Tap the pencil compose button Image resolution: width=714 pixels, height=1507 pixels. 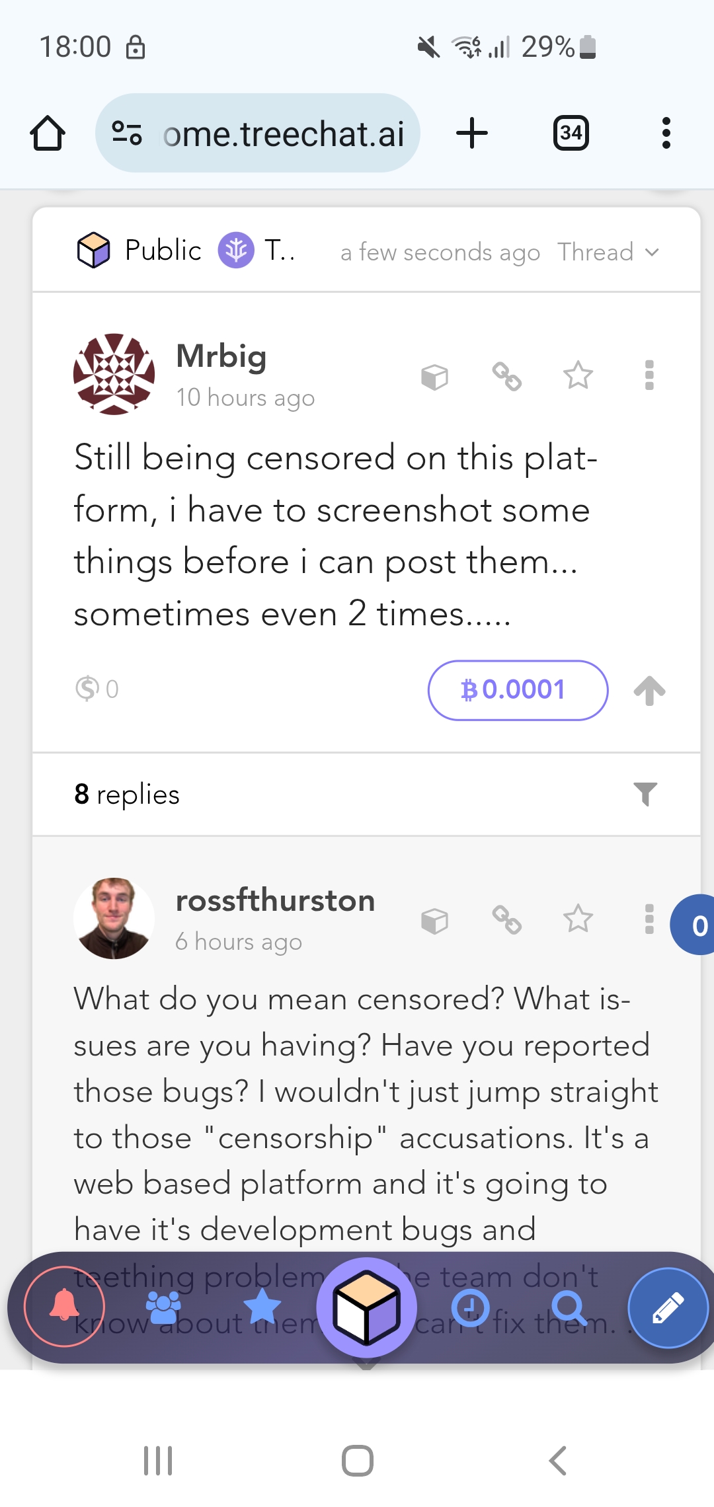pyautogui.click(x=668, y=1307)
